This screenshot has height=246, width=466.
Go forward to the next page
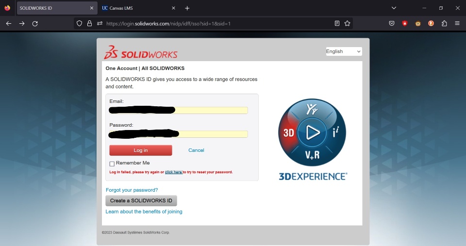[22, 23]
